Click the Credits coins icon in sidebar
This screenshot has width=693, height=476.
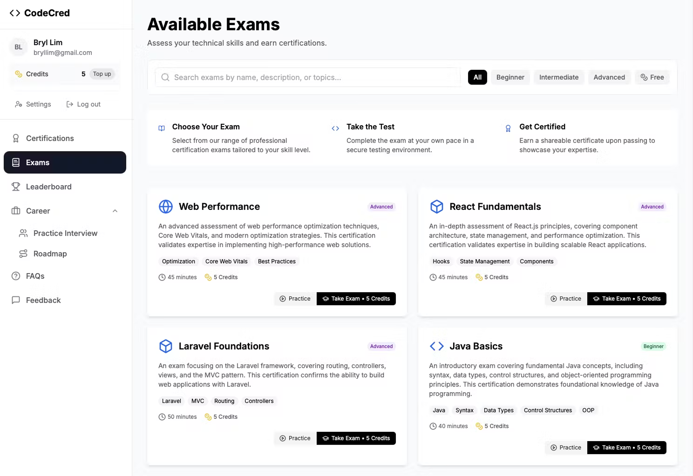click(19, 74)
